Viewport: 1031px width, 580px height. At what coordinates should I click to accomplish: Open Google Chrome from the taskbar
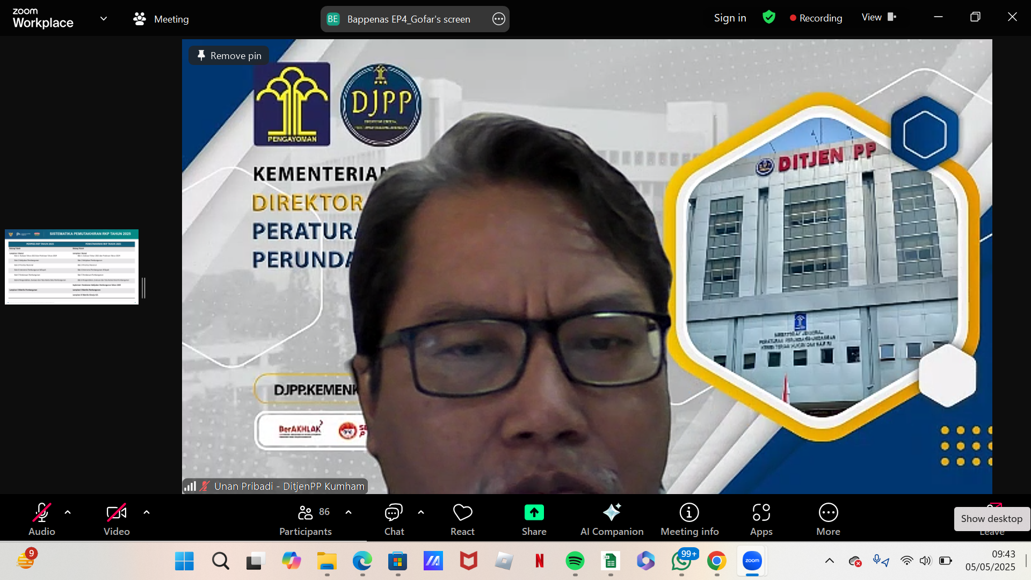click(716, 561)
